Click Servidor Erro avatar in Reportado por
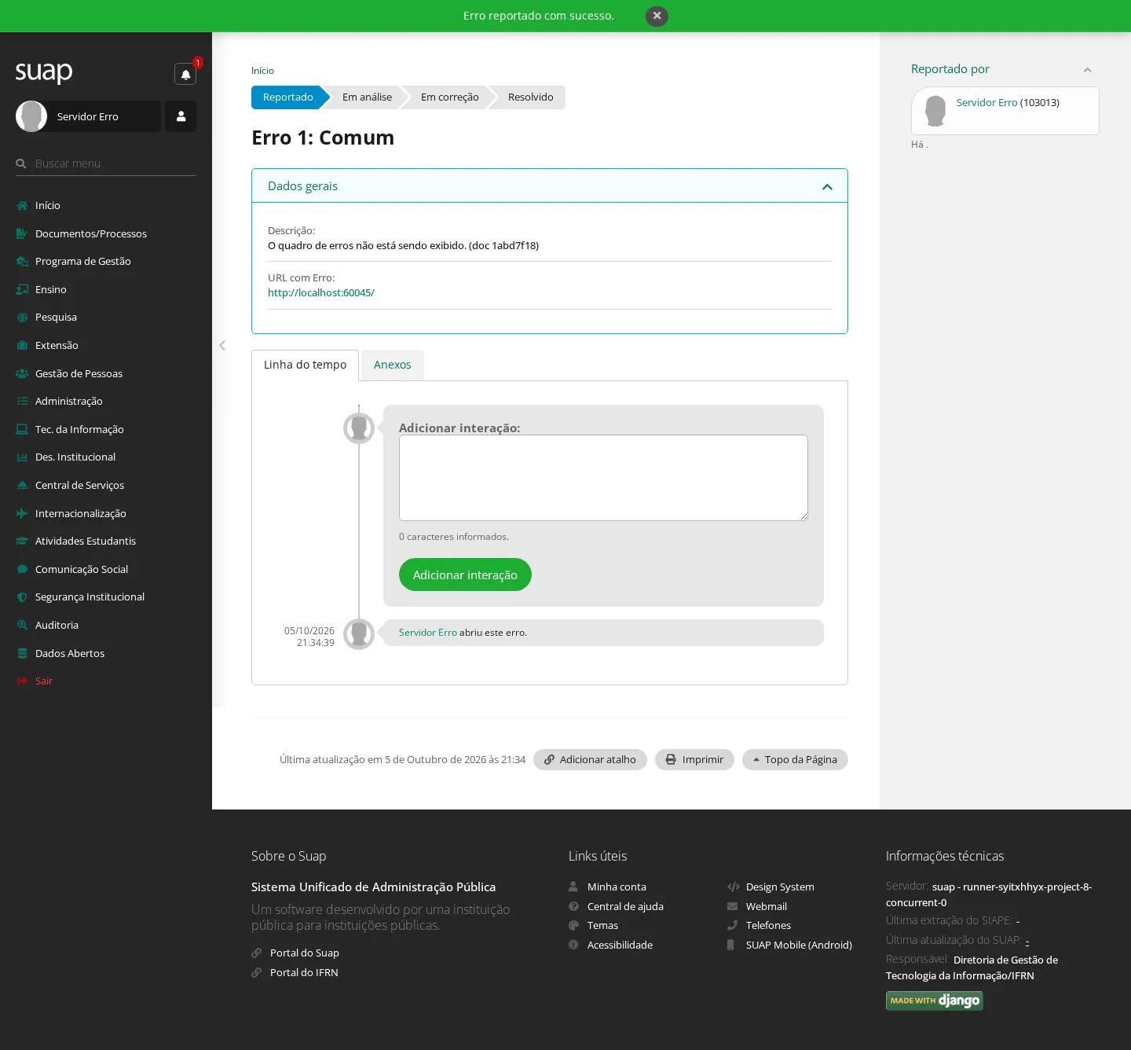Viewport: 1131px width, 1050px height. tap(935, 111)
